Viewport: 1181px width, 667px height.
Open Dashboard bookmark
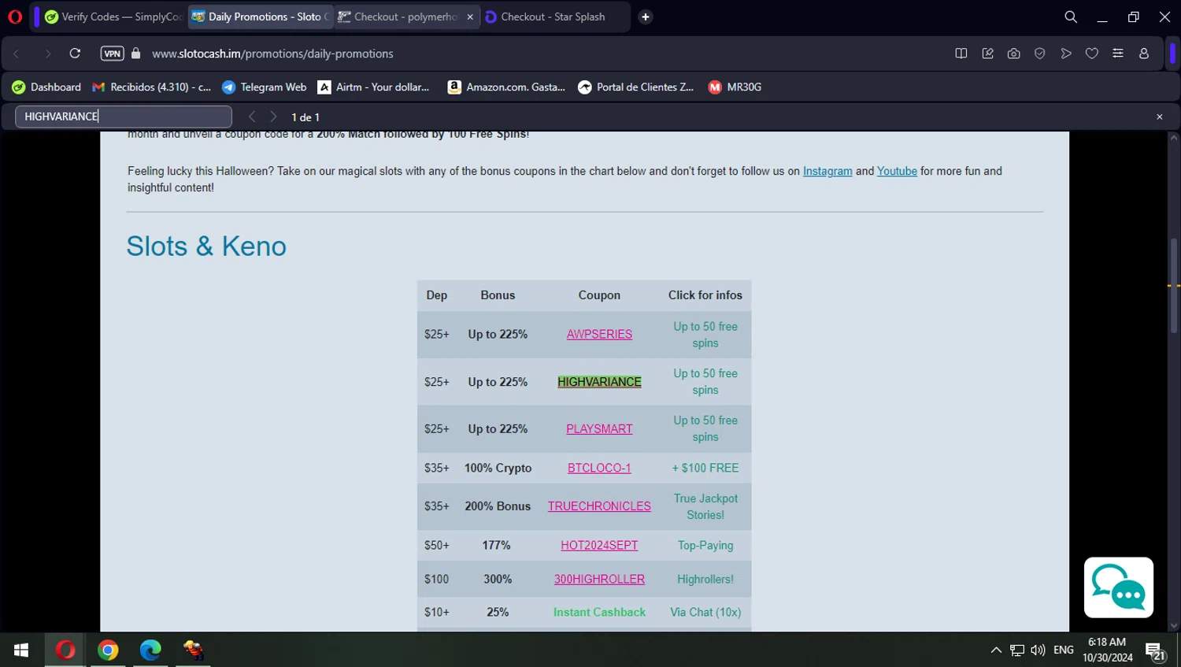click(46, 87)
